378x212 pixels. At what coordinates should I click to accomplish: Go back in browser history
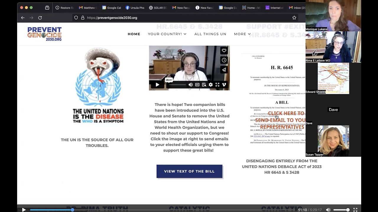pyautogui.click(x=23, y=18)
